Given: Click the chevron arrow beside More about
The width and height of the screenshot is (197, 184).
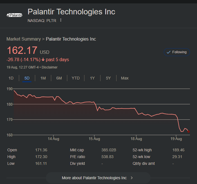Looking at the screenshot, I should 132,178.
